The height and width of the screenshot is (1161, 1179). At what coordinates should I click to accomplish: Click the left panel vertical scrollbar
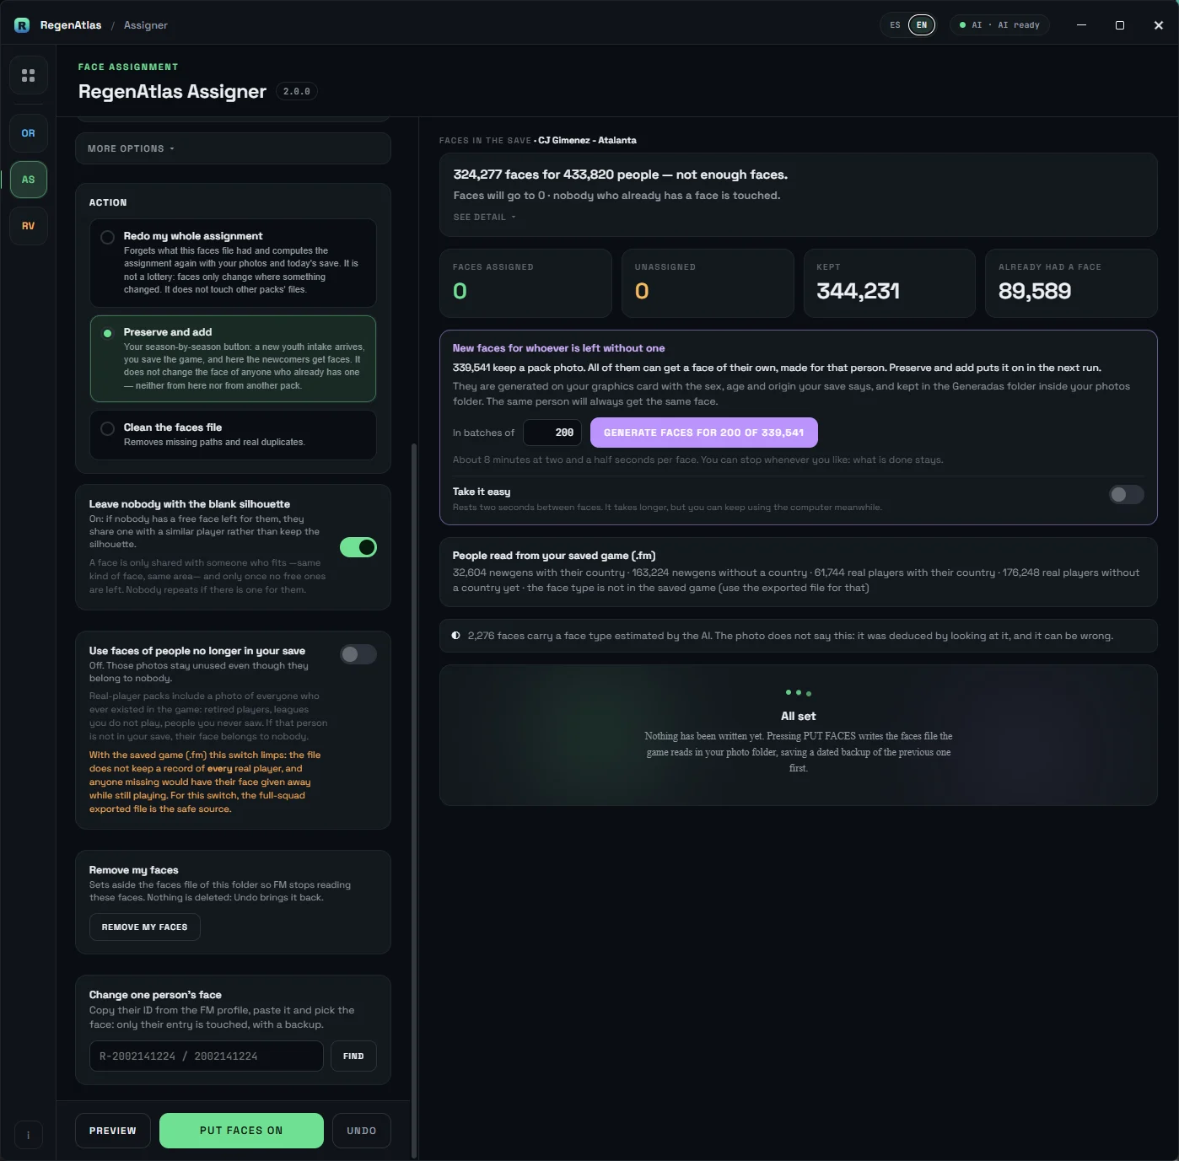click(x=413, y=801)
